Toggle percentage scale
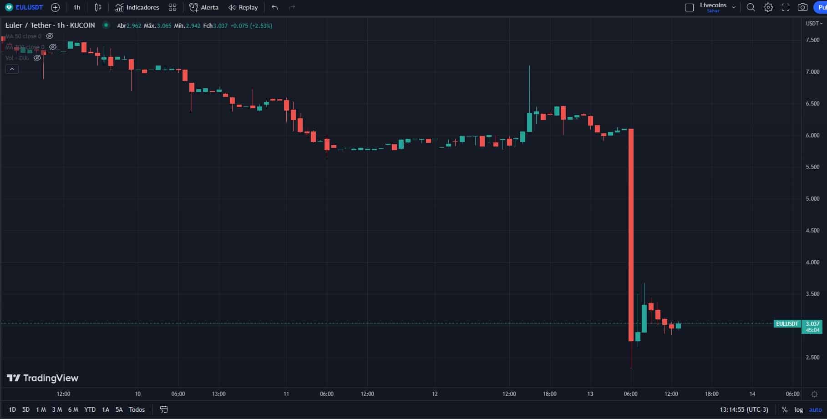The image size is (827, 419). point(785,409)
